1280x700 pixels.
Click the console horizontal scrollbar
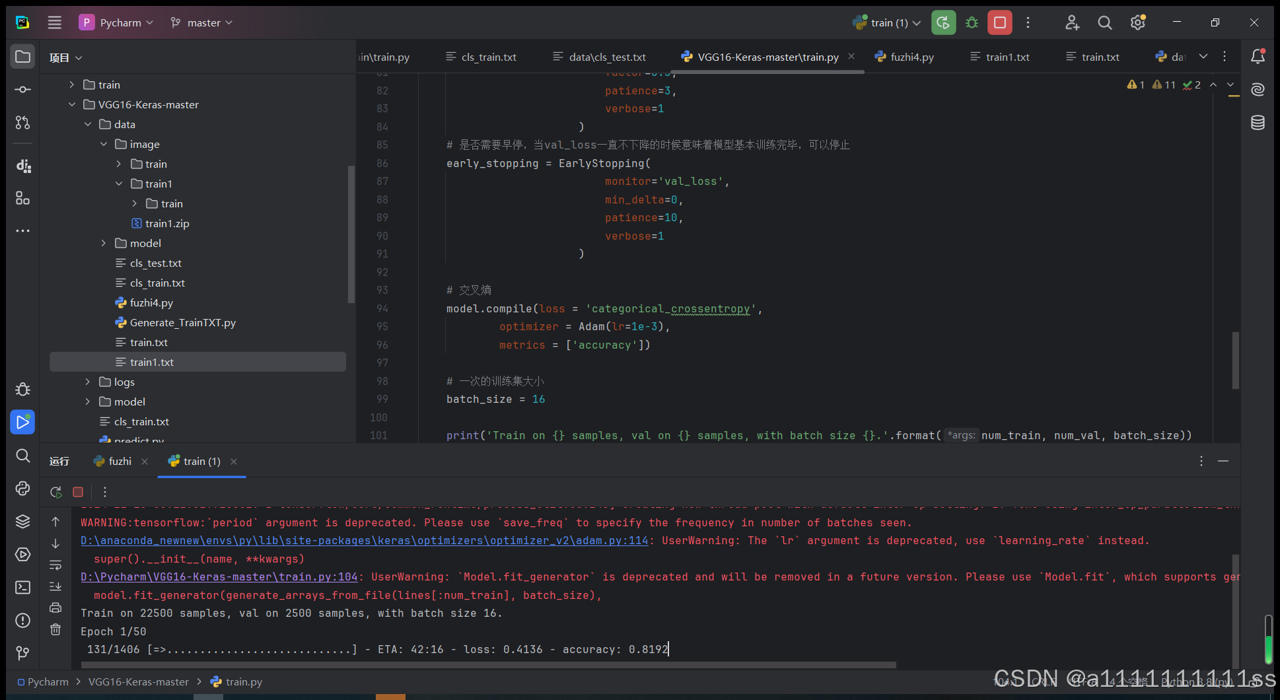tap(489, 664)
